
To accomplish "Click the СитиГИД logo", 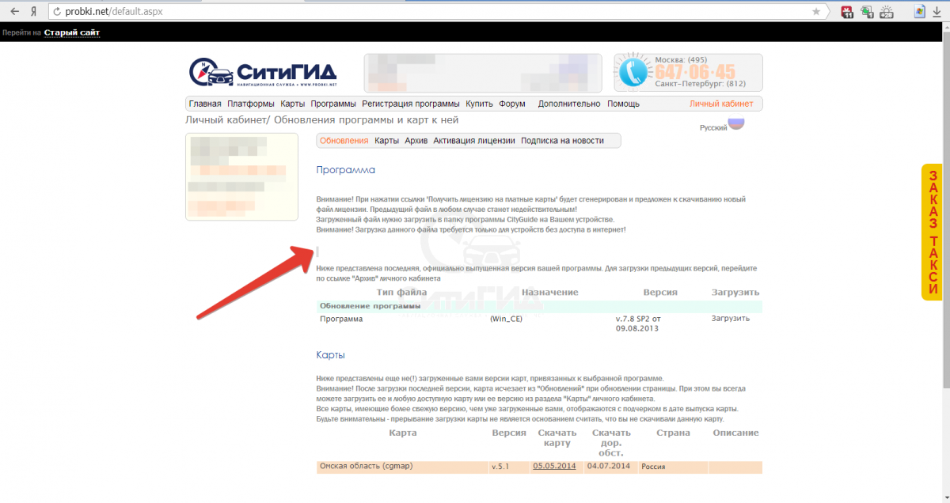I will 263,72.
